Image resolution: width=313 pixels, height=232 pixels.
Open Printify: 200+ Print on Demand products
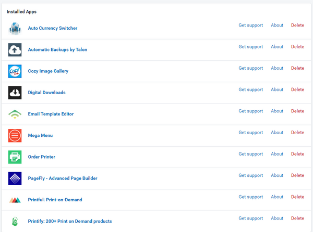coord(69,221)
